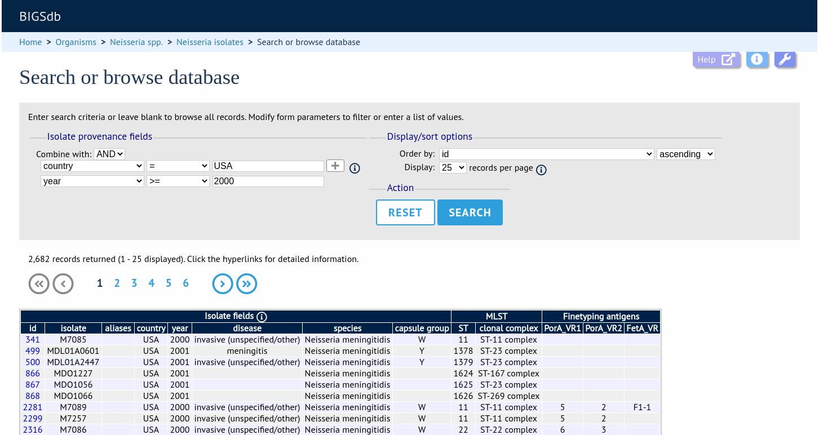Open the Organisms breadcrumb link

[76, 42]
